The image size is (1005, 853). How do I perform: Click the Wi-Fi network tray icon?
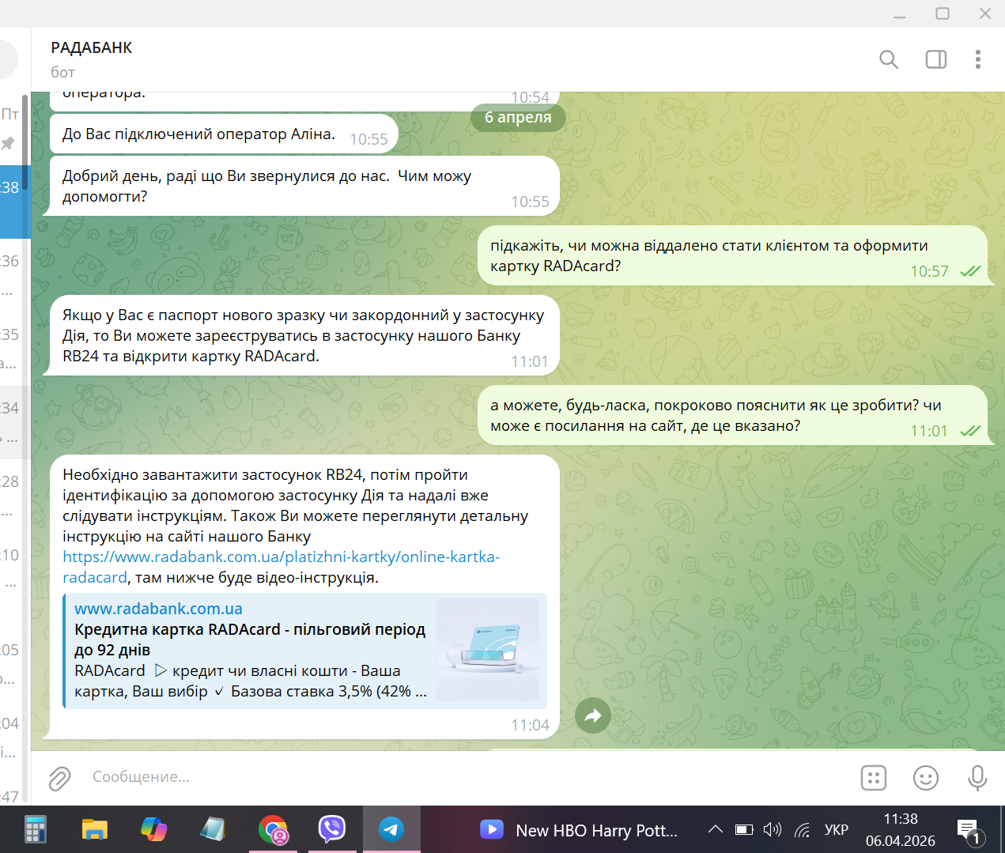[803, 829]
